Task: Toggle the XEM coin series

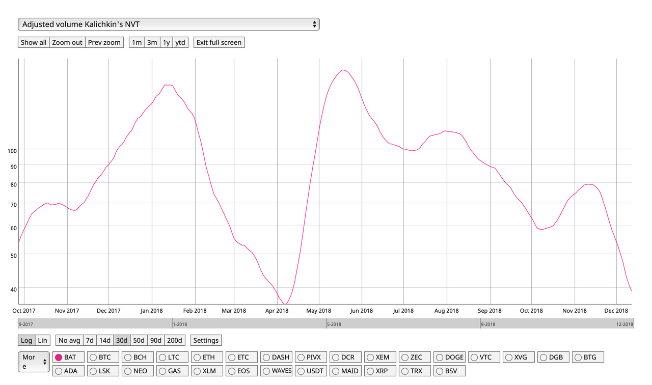Action: click(x=381, y=357)
